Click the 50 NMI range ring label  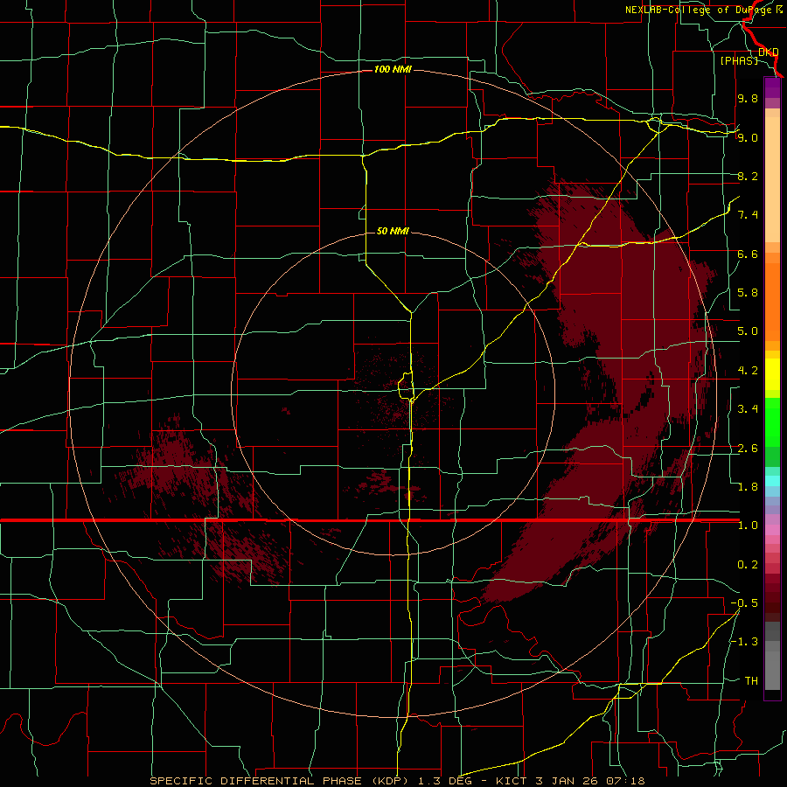[x=393, y=231]
